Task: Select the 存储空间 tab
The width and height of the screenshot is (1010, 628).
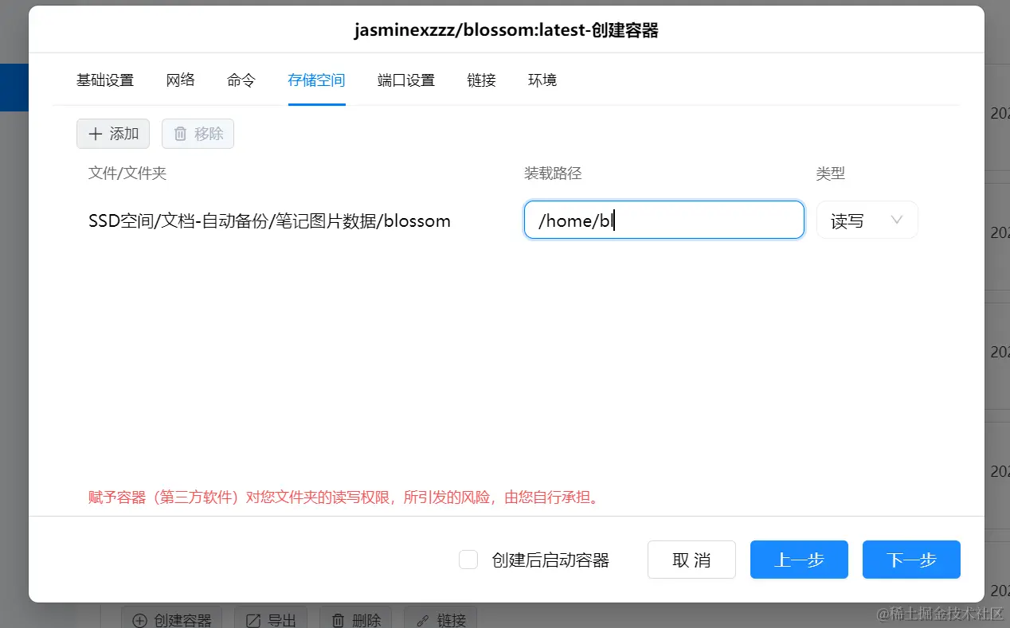Action: pyautogui.click(x=316, y=80)
